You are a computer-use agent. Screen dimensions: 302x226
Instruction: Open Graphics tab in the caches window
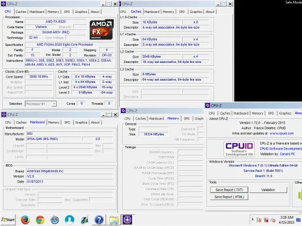click(x=196, y=12)
